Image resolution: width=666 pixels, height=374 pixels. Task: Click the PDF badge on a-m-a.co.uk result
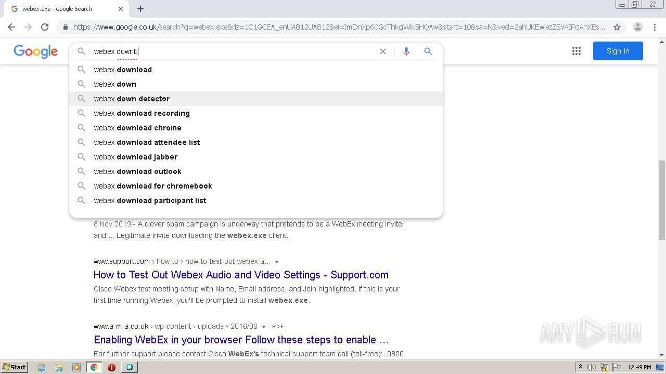[x=278, y=326]
